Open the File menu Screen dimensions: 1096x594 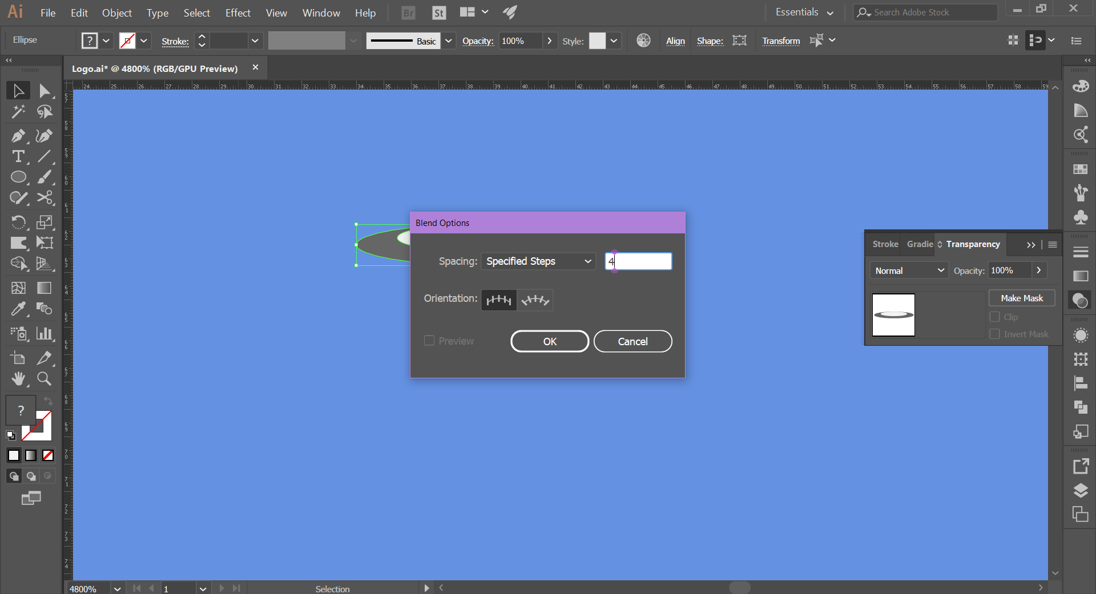48,13
